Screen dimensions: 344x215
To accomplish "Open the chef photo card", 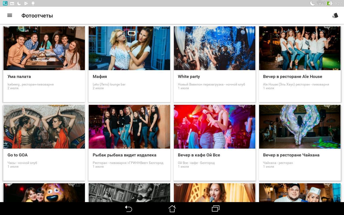I will pyautogui.click(x=300, y=193).
